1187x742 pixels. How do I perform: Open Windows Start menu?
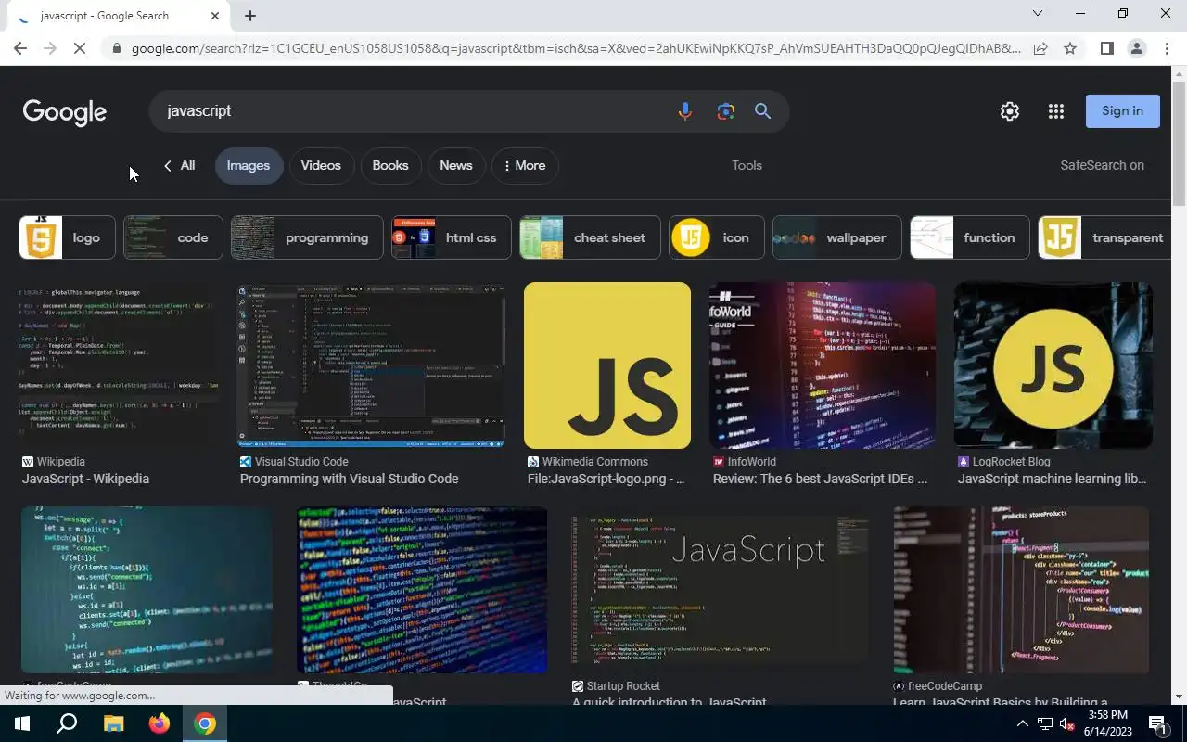click(22, 723)
